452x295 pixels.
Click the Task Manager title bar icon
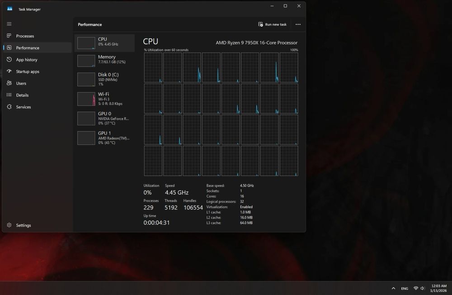point(10,9)
